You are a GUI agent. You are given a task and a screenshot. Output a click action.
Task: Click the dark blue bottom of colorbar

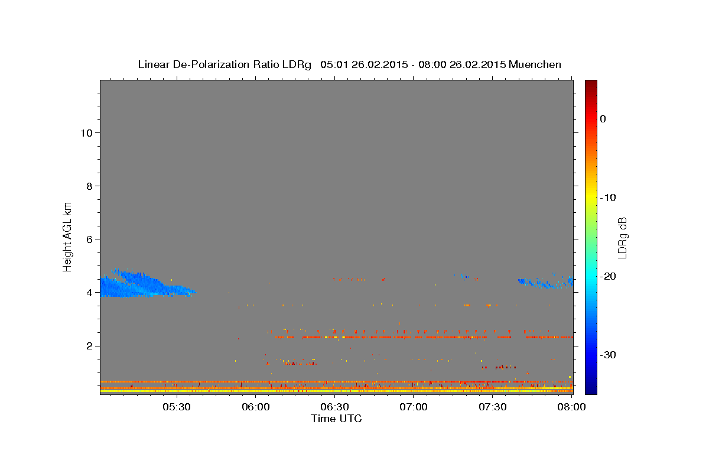pos(591,388)
